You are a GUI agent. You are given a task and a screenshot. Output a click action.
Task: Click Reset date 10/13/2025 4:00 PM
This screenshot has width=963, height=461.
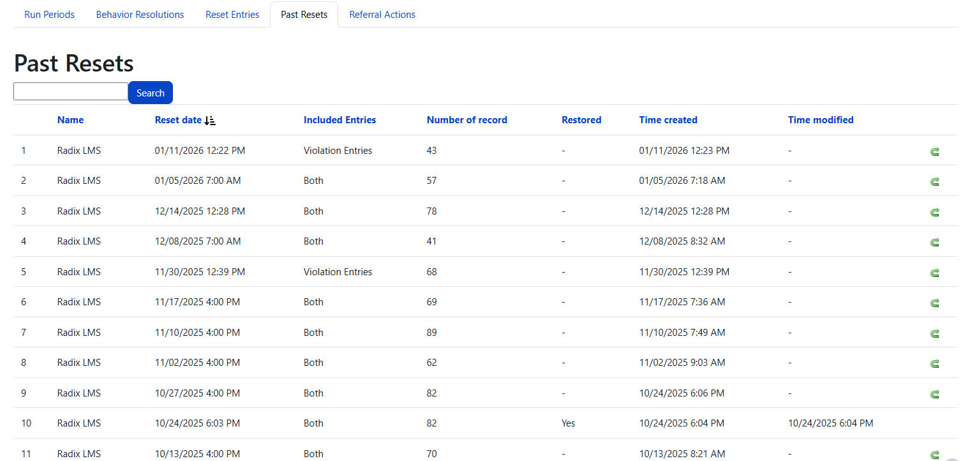(x=197, y=454)
